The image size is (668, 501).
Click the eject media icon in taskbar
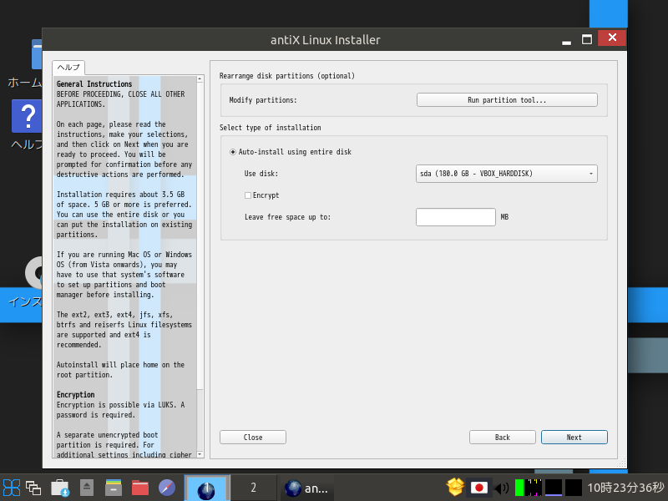[87, 488]
